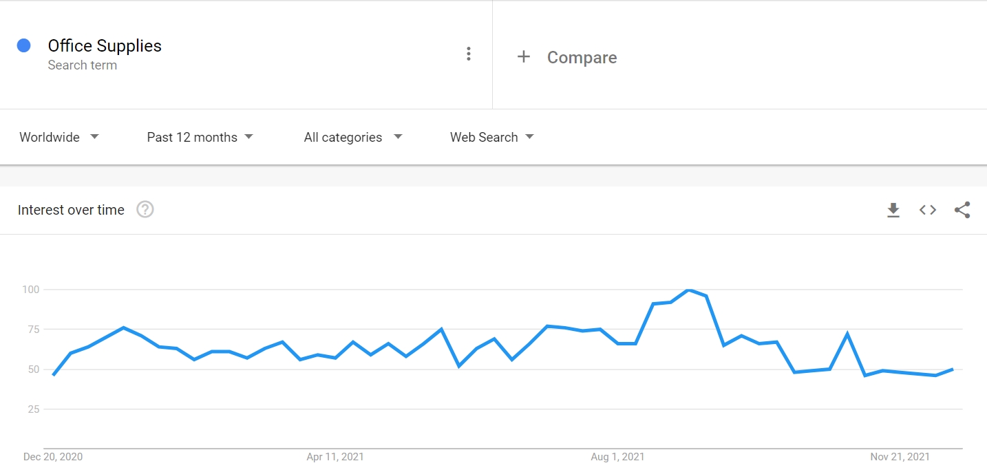Click the Dec 20, 2020 axis label
The image size is (987, 472).
pyautogui.click(x=51, y=456)
